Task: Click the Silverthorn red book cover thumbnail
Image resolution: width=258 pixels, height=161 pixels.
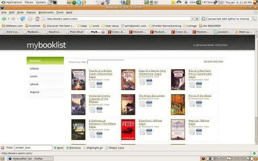Action: 128,130
